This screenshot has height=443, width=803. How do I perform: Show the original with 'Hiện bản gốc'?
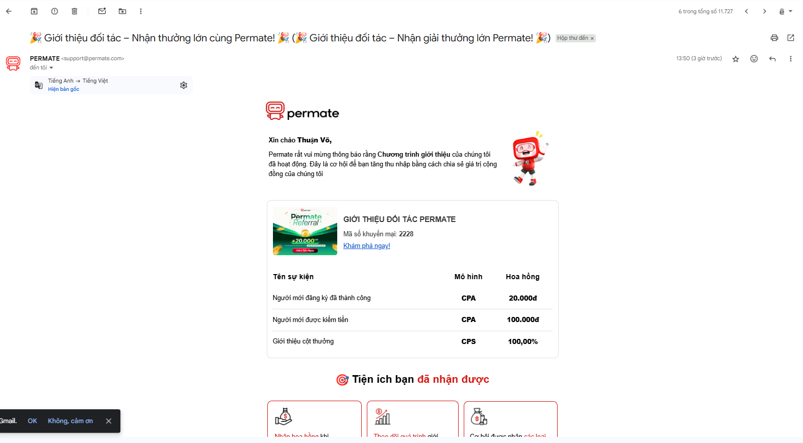point(64,89)
